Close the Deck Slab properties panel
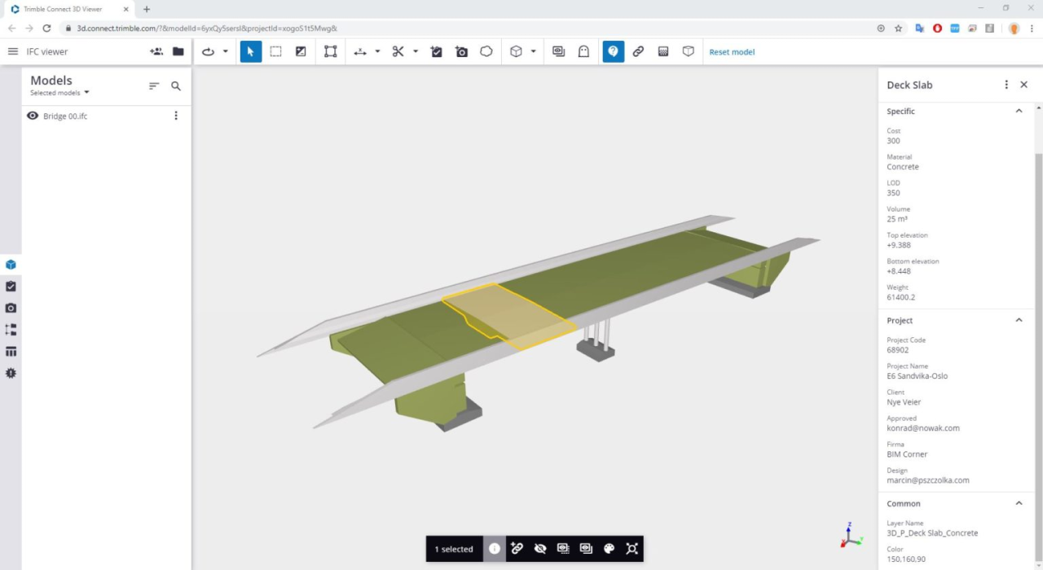This screenshot has height=570, width=1043. (x=1024, y=85)
